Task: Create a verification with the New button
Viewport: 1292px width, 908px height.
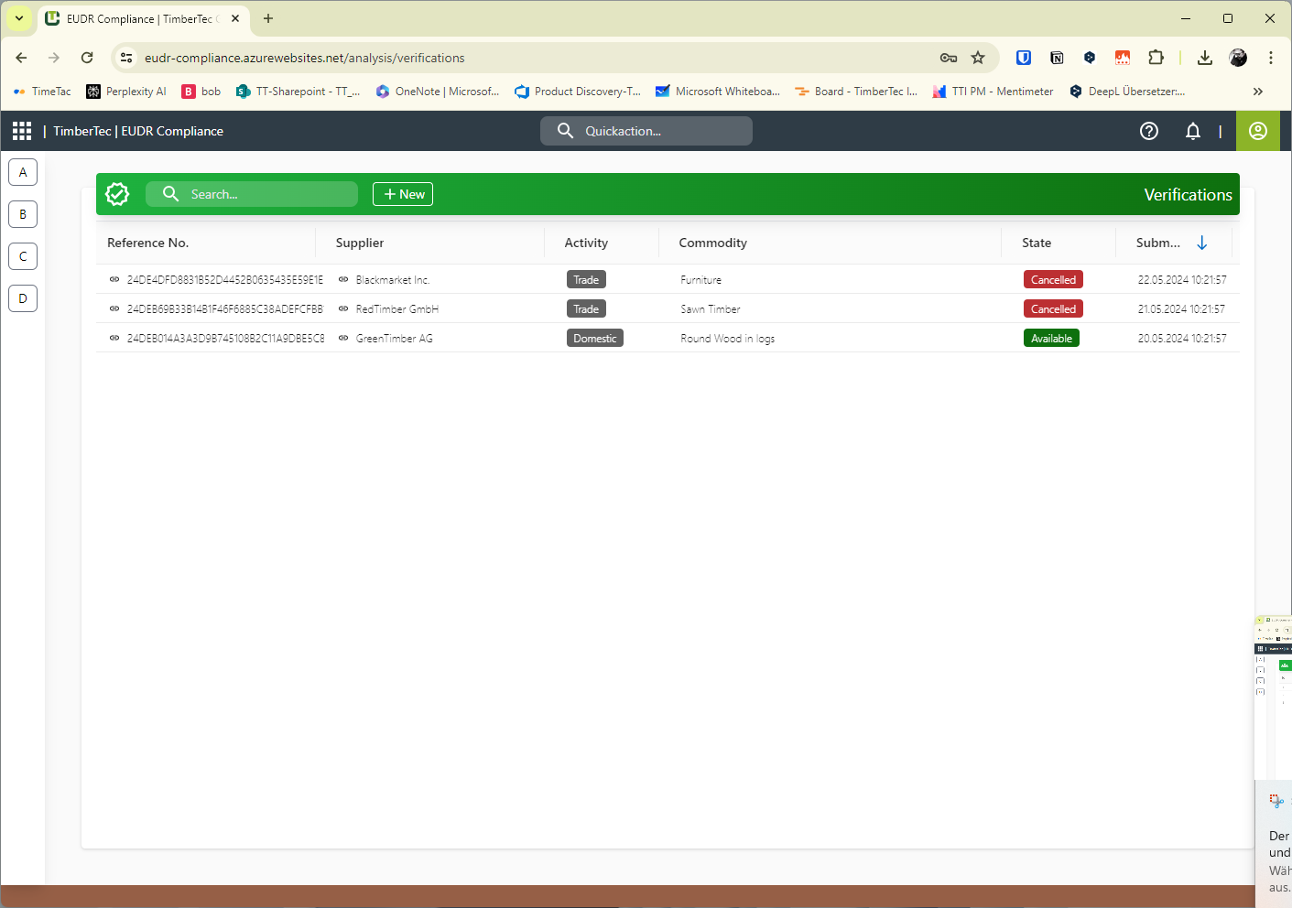Action: (402, 193)
